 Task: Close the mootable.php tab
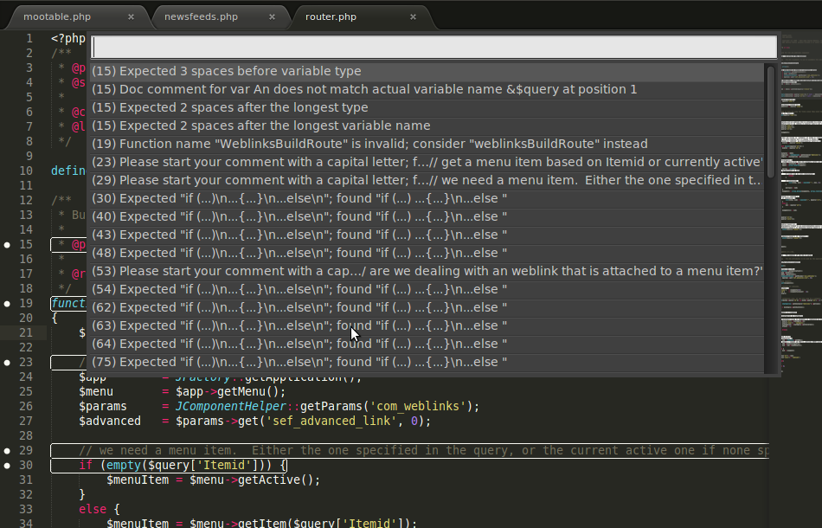(131, 16)
